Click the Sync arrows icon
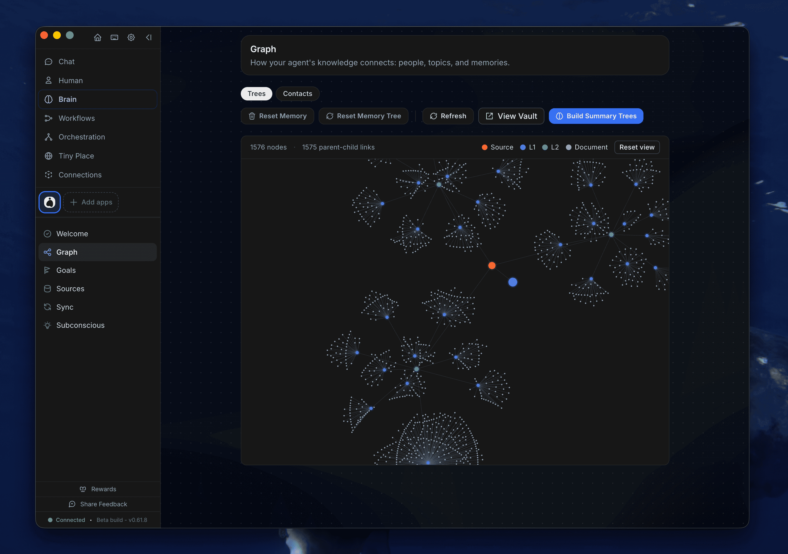Image resolution: width=788 pixels, height=554 pixels. click(47, 307)
